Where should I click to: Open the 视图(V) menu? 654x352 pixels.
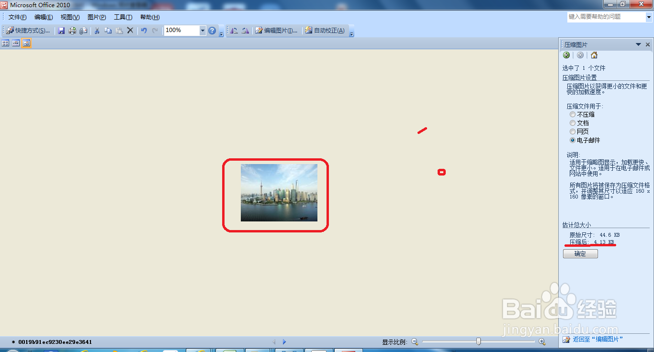(x=70, y=17)
